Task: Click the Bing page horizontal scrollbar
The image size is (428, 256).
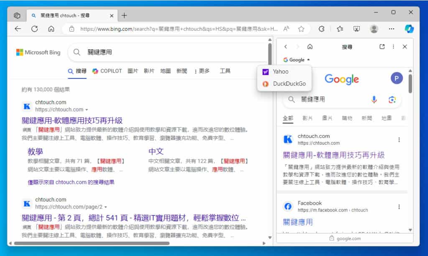Action: tap(92, 243)
